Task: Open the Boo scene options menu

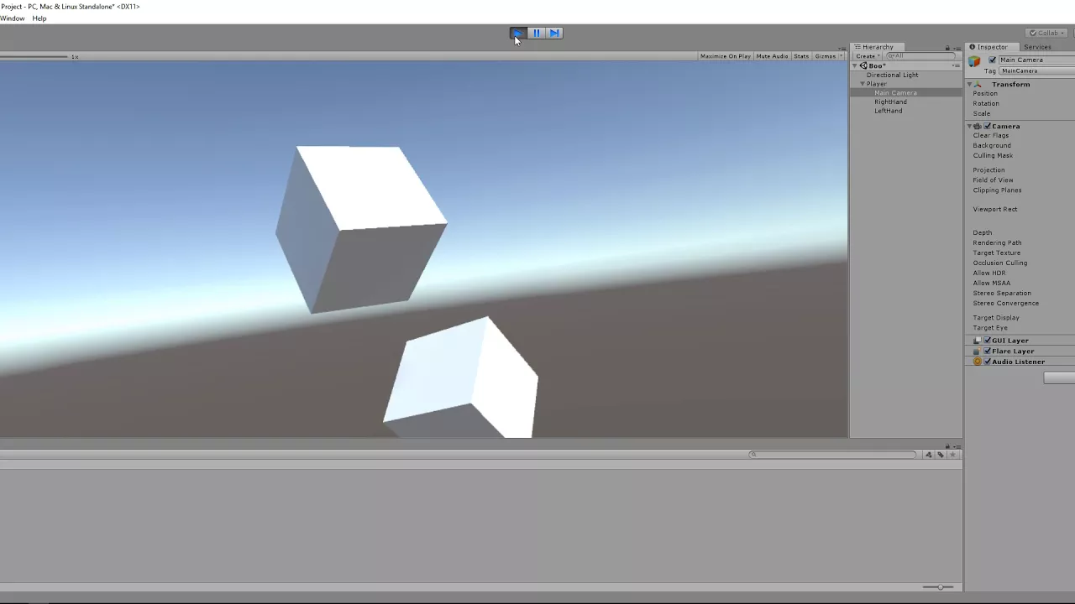Action: pyautogui.click(x=956, y=65)
